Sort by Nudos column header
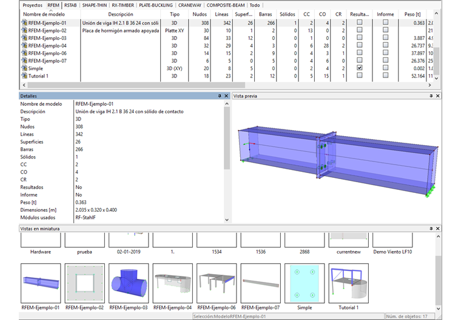The height and width of the screenshot is (320, 461). 200,14
